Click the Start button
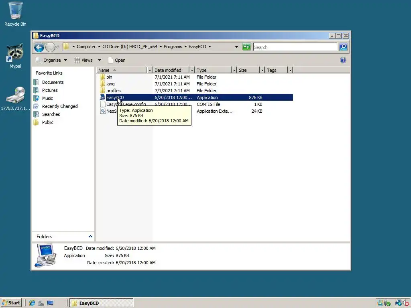Screen dimensions: 411x308 pos(11,303)
